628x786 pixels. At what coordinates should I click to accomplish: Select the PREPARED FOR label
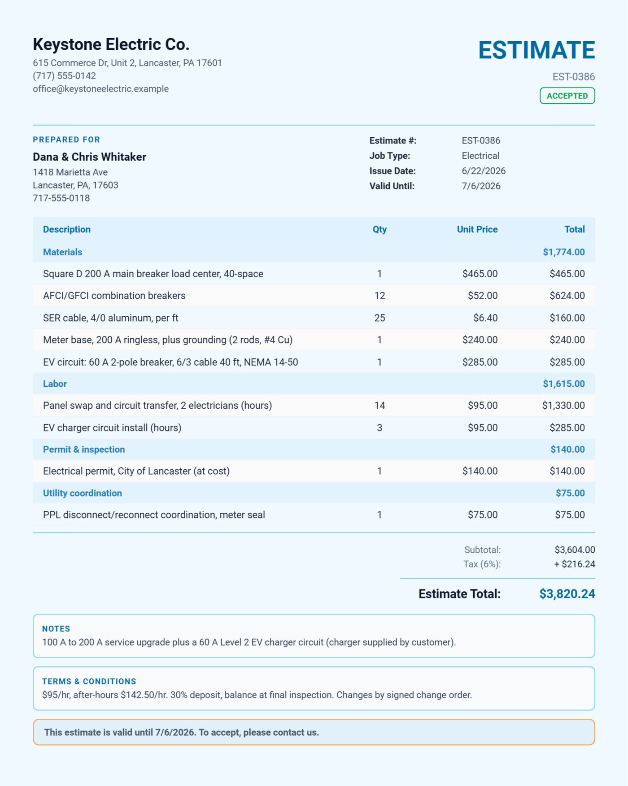pos(66,140)
